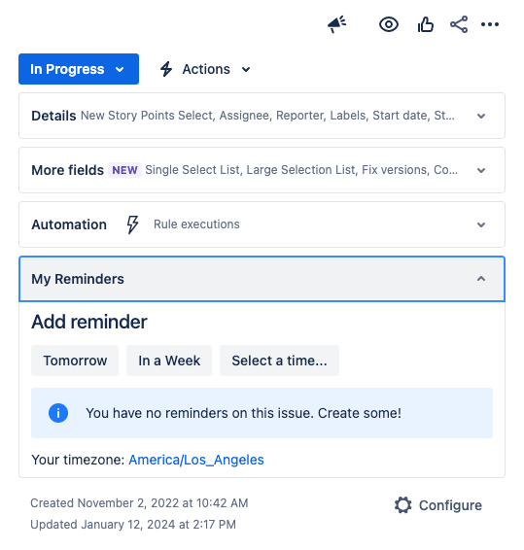
Task: Click the Automation lightning icon
Action: point(132,224)
